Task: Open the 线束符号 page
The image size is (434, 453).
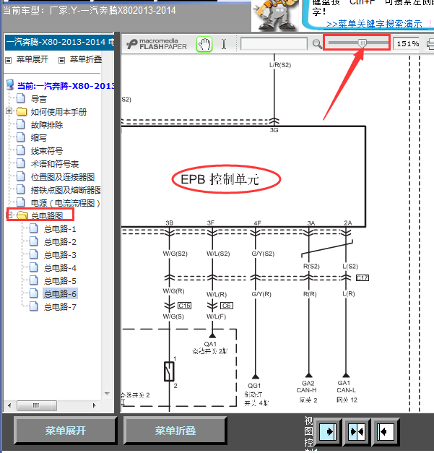Action: tap(47, 151)
